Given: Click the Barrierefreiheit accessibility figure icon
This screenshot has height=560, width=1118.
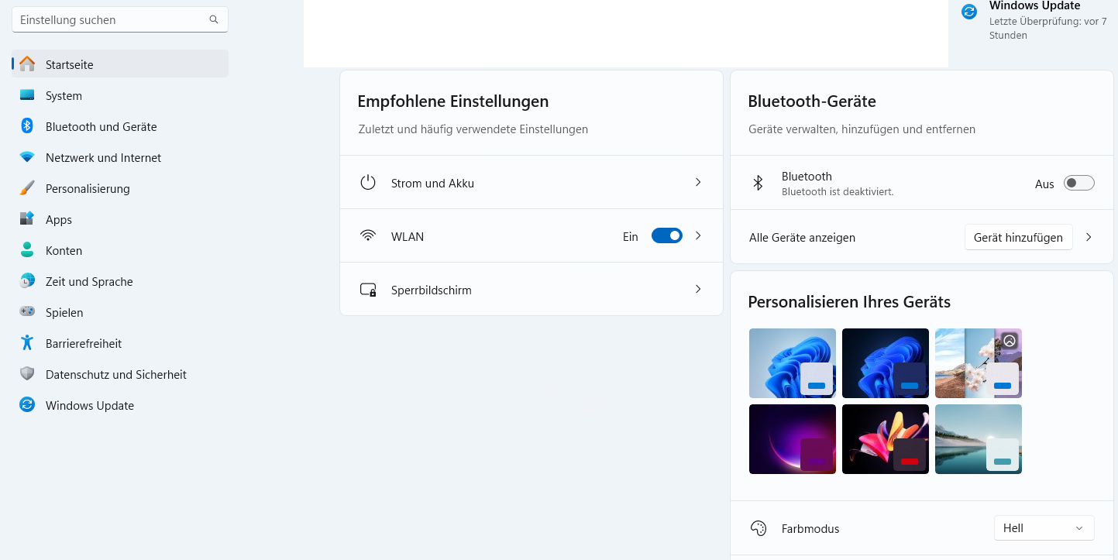Looking at the screenshot, I should point(27,343).
